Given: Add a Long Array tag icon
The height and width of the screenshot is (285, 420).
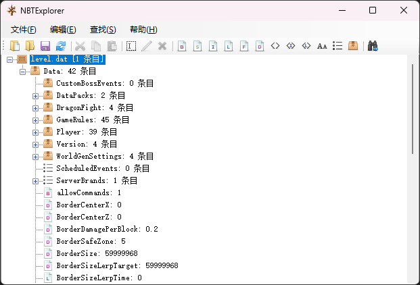Looking at the screenshot, I should click(306, 46).
